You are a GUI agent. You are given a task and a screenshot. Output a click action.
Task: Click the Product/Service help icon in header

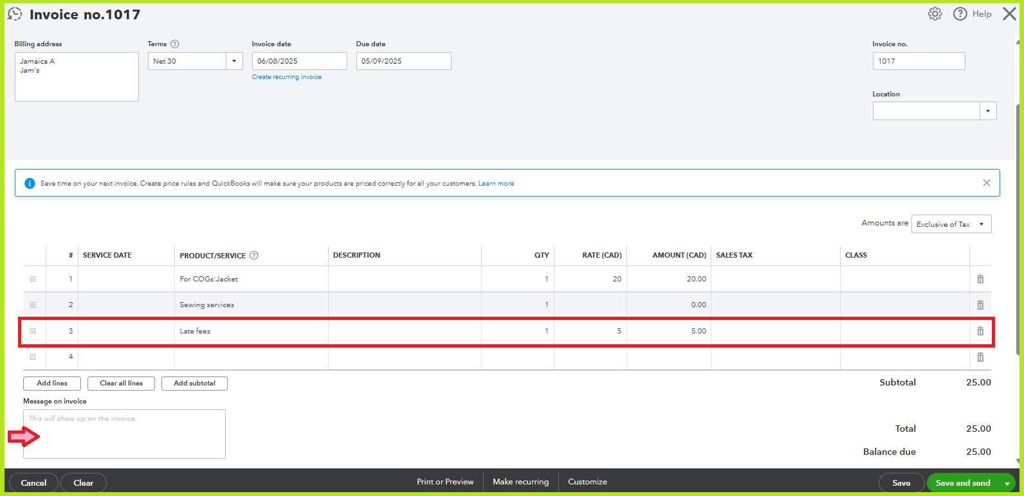click(254, 256)
